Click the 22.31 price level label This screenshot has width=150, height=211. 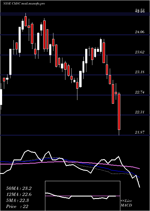pos(140,112)
